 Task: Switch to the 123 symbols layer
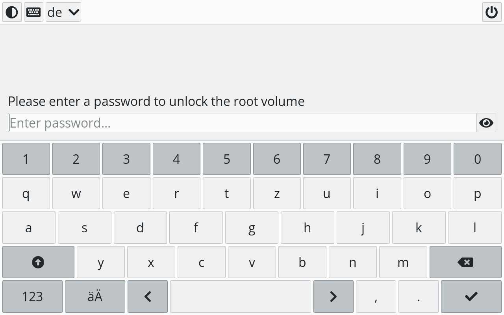(32, 296)
